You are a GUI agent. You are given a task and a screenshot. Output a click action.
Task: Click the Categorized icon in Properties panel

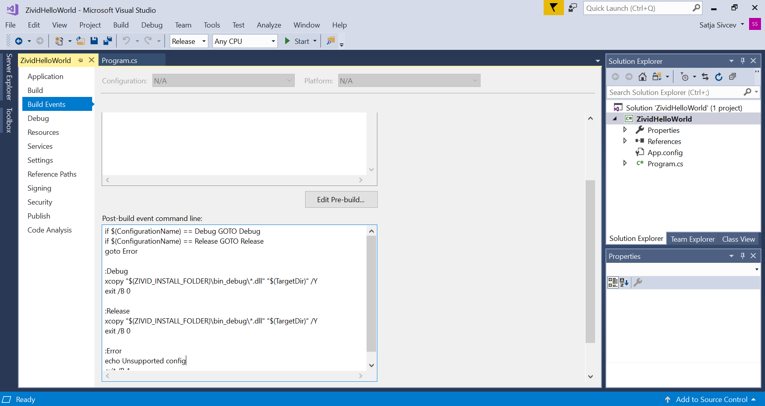(613, 282)
